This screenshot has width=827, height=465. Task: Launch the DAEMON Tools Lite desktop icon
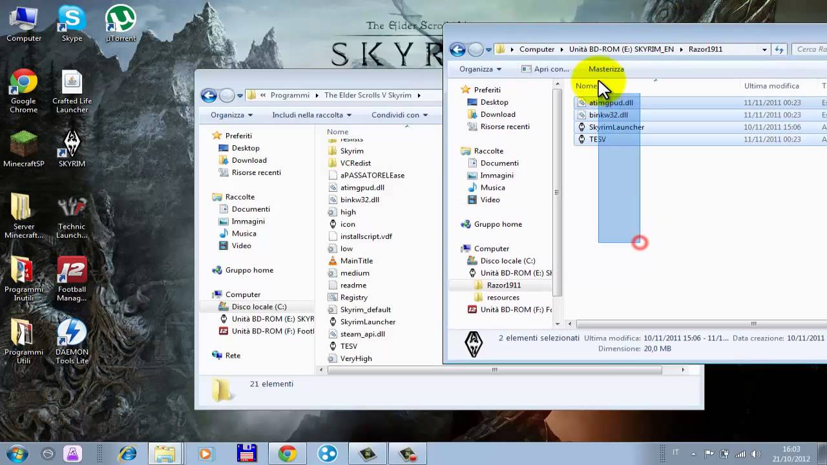click(x=72, y=342)
